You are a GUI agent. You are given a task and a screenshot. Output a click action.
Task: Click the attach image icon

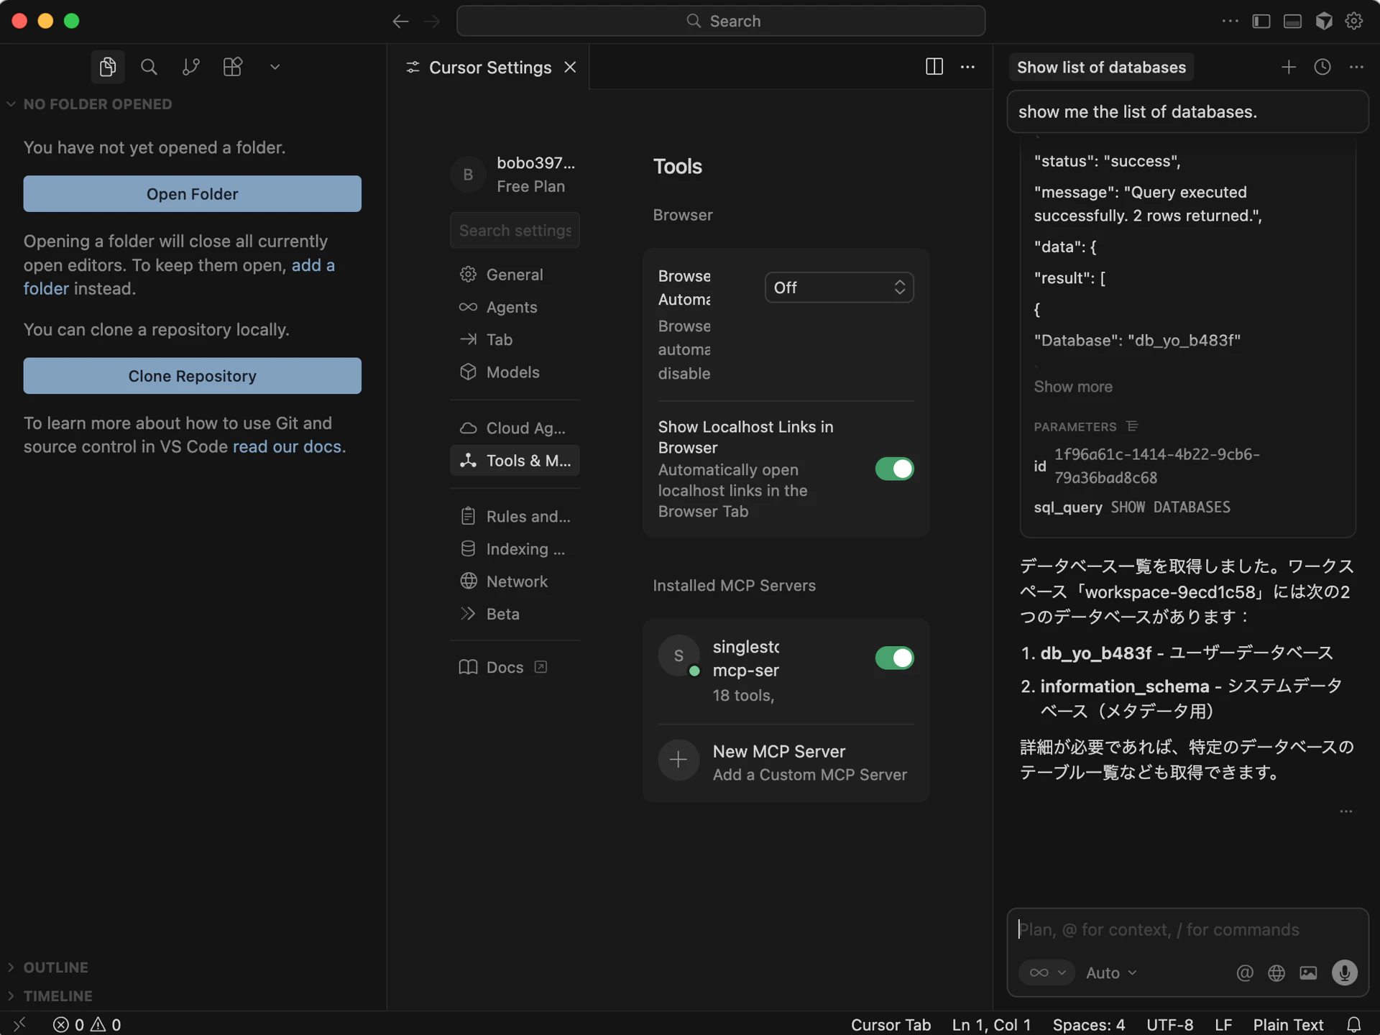tap(1308, 972)
